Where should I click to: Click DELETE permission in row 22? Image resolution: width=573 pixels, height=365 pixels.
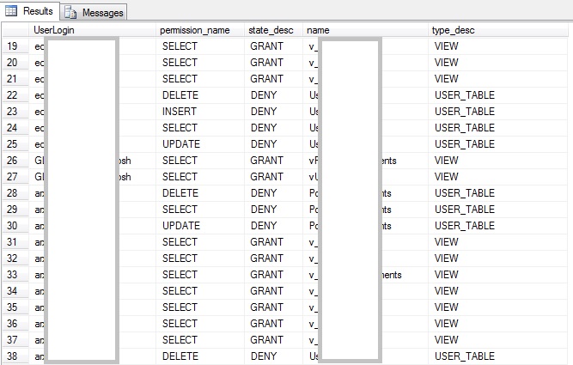[180, 95]
